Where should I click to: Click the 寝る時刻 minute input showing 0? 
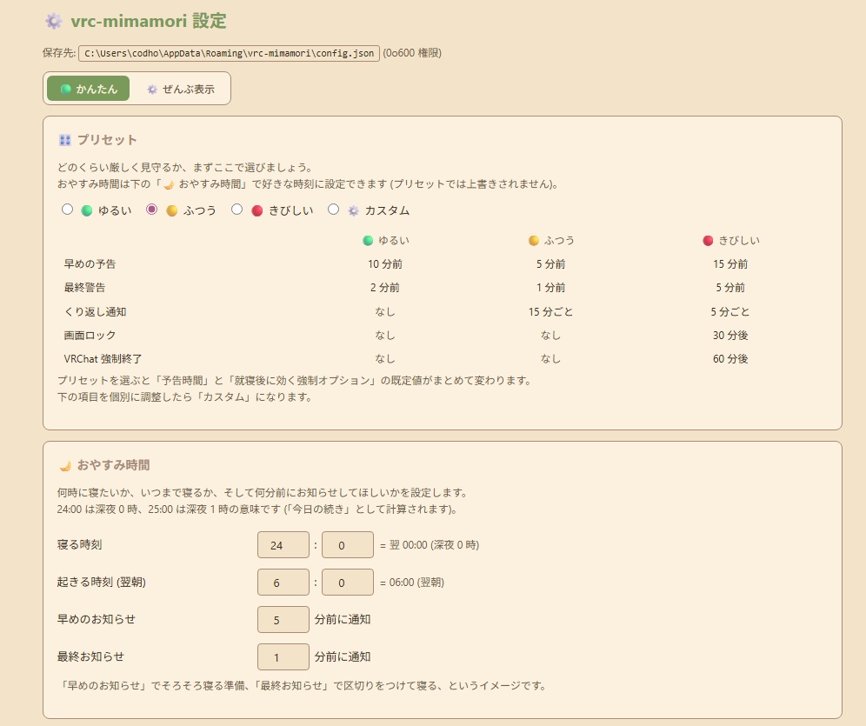pos(347,544)
